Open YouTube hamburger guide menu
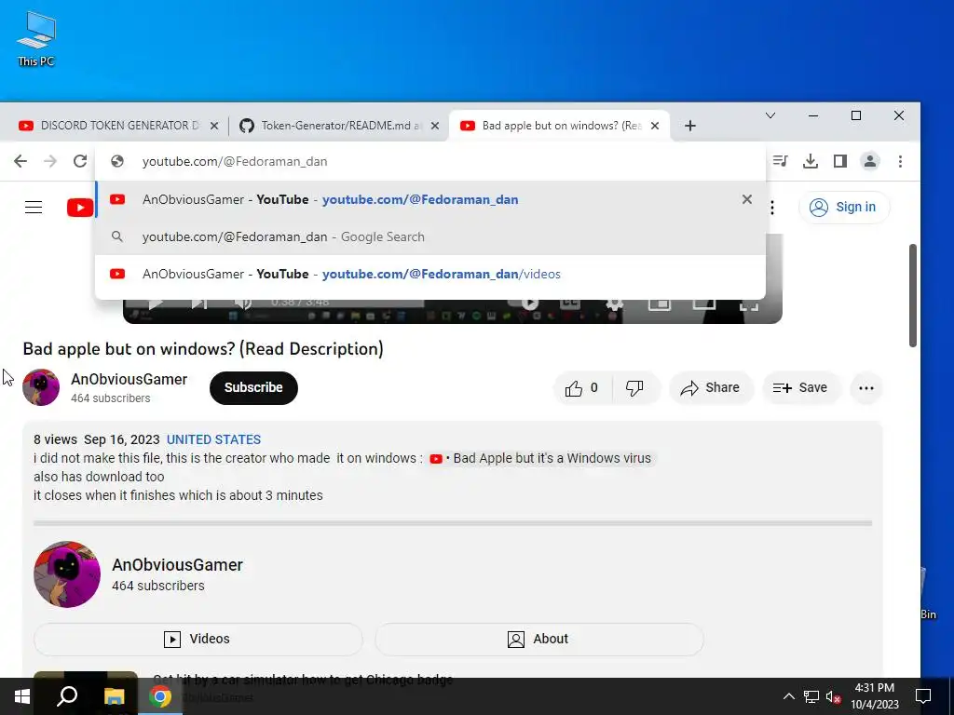The height and width of the screenshot is (715, 954). [x=34, y=208]
